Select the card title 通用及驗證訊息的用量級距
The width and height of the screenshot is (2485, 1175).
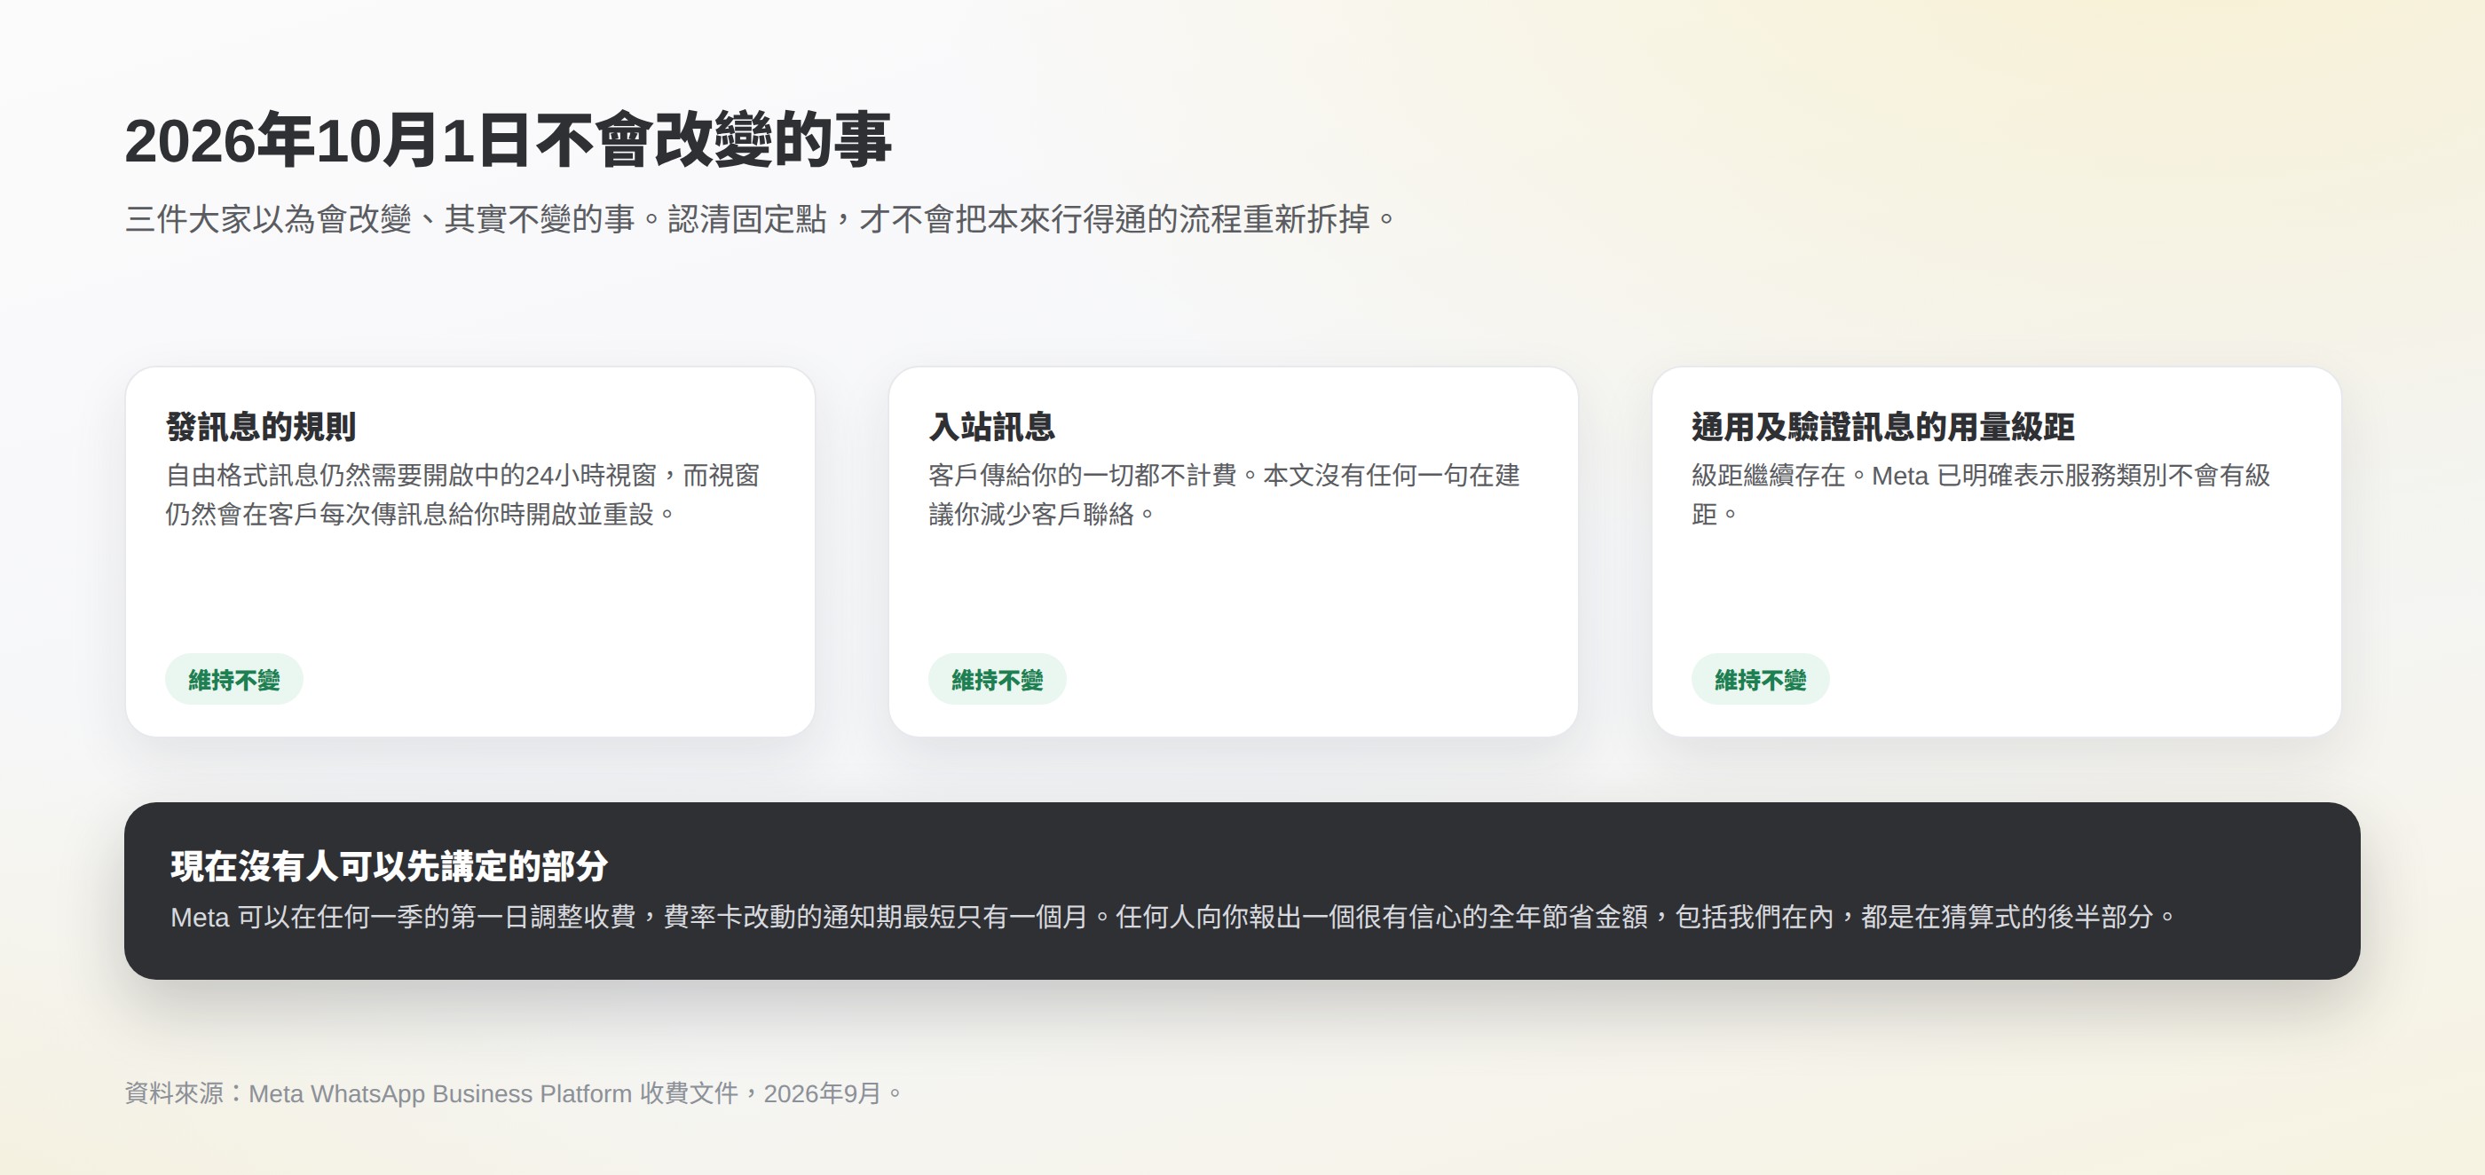[x=1882, y=426]
